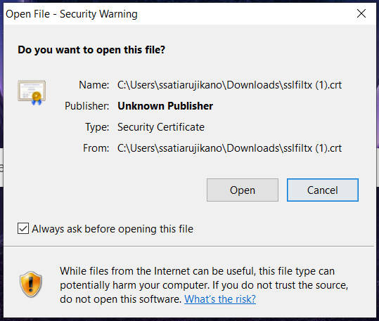Close the Security Warning dialog with X
Image resolution: width=379 pixels, height=321 pixels.
tap(361, 13)
